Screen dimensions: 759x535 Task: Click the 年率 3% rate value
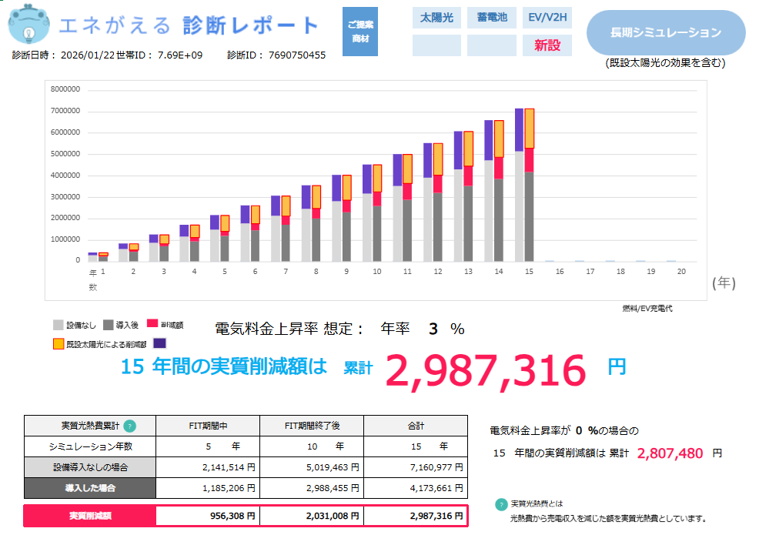click(x=435, y=328)
